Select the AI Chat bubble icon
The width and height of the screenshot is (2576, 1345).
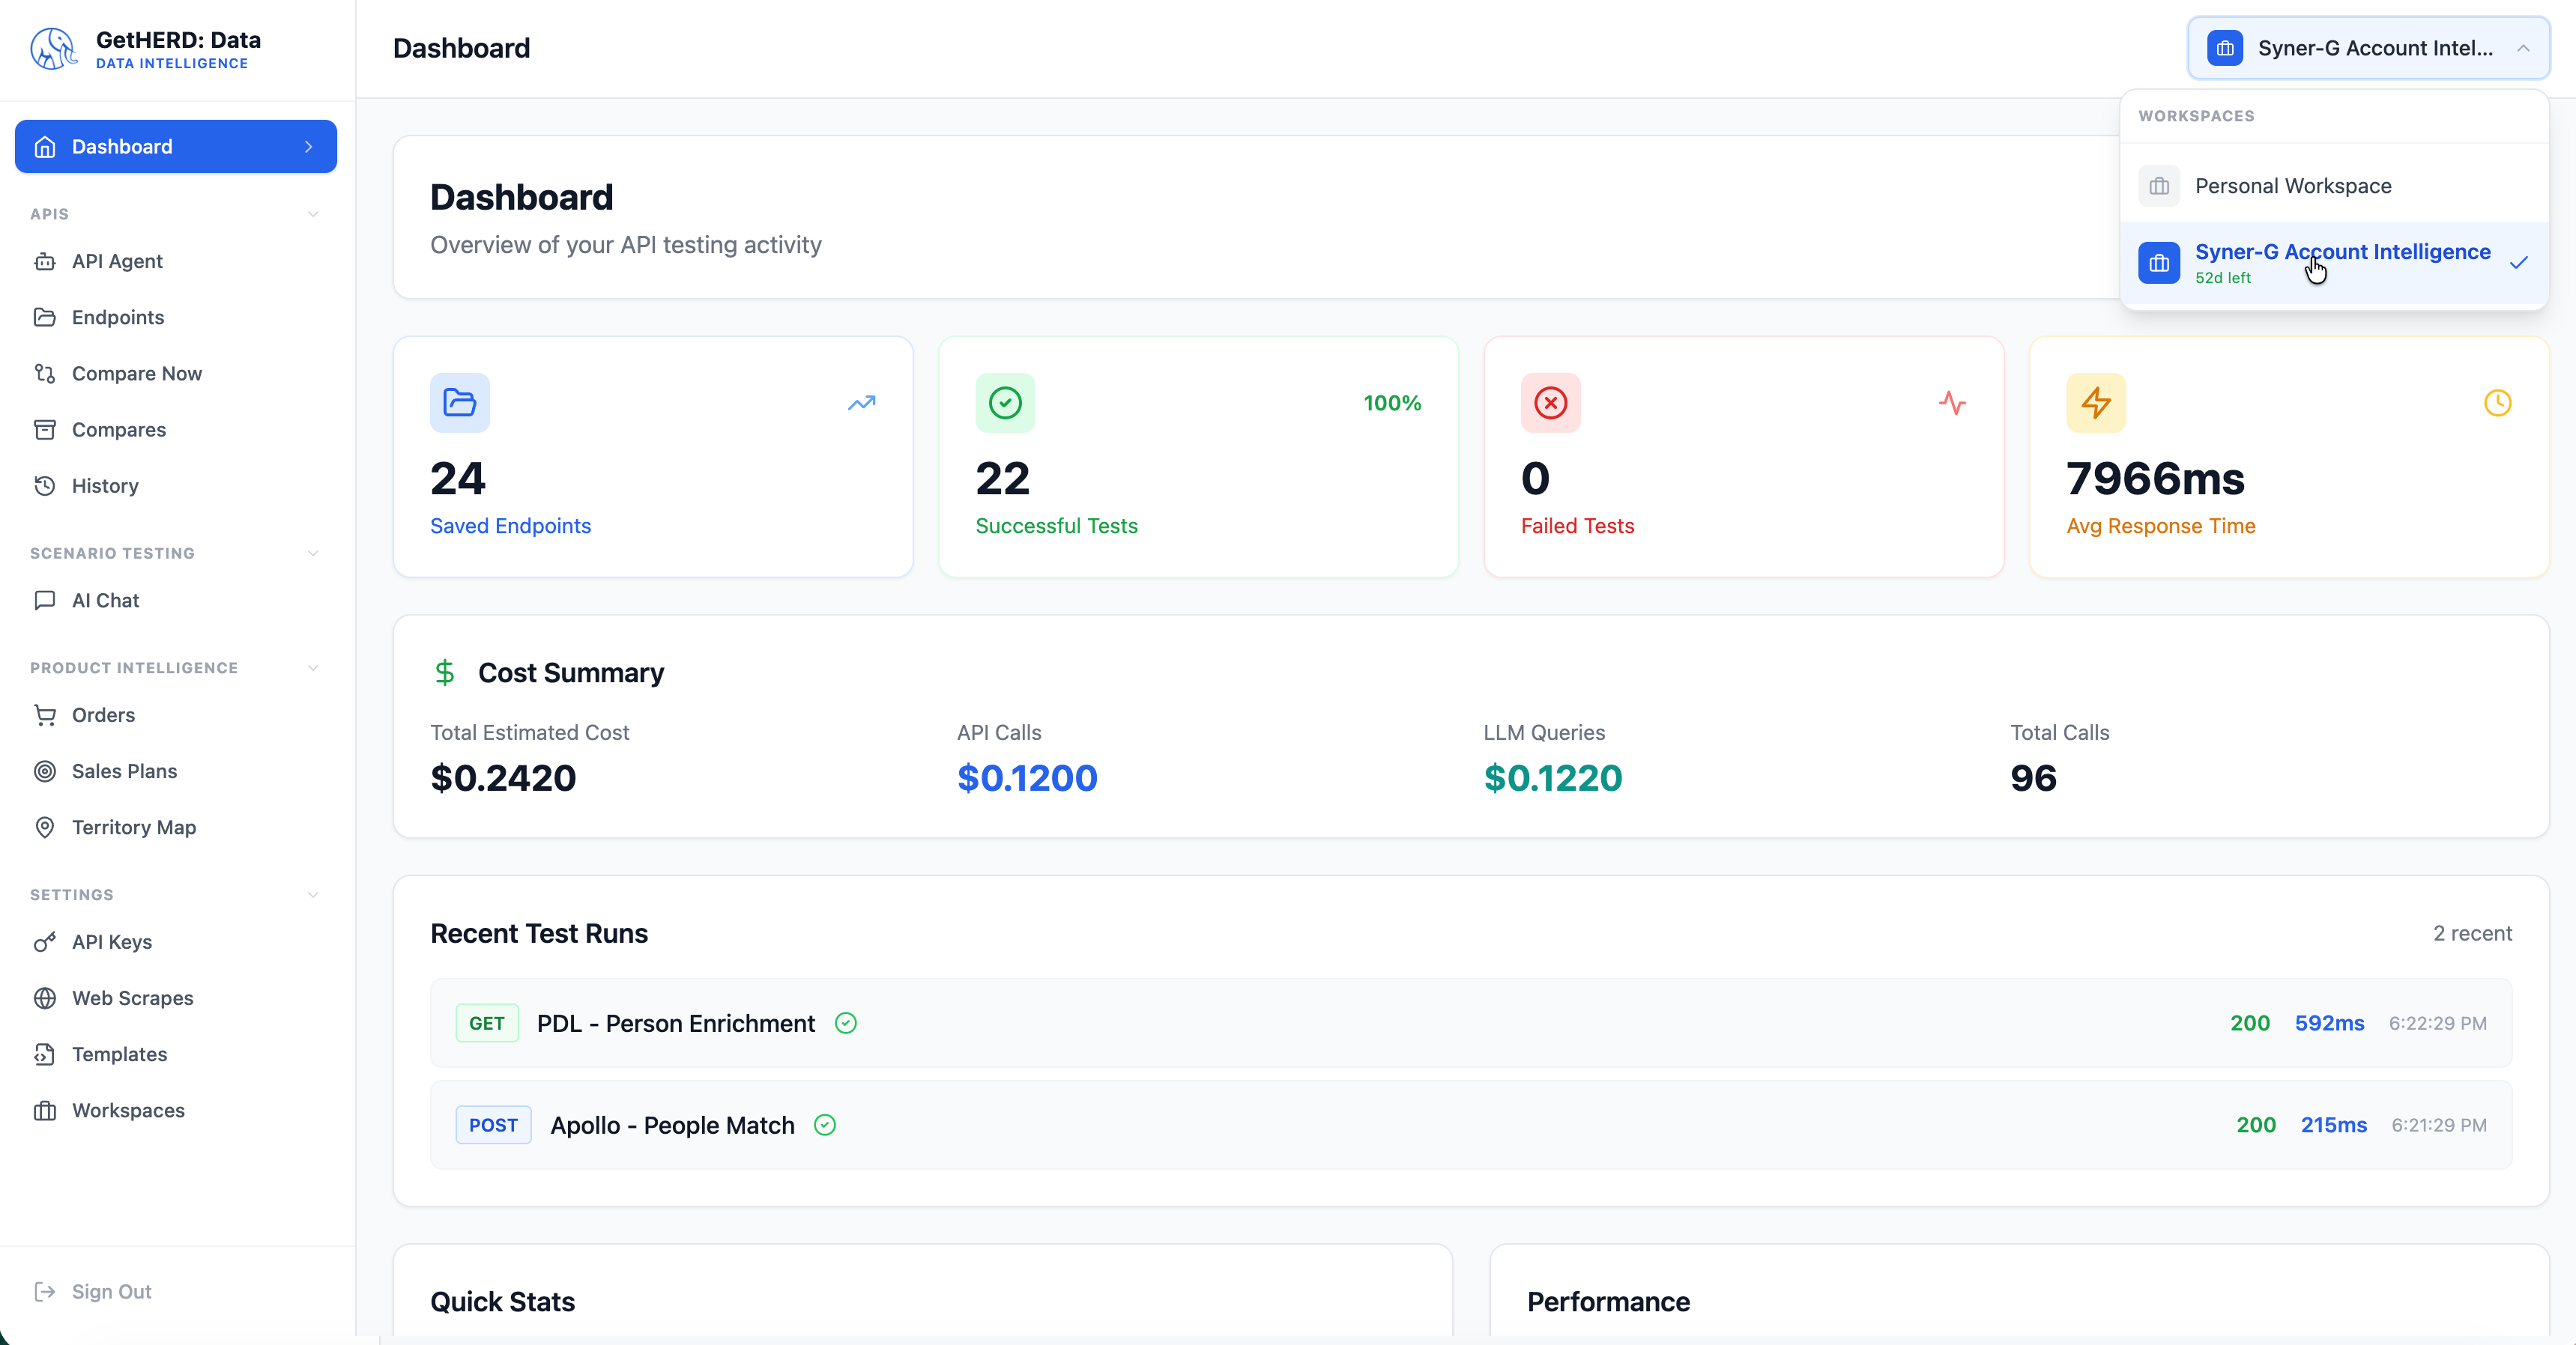point(46,600)
